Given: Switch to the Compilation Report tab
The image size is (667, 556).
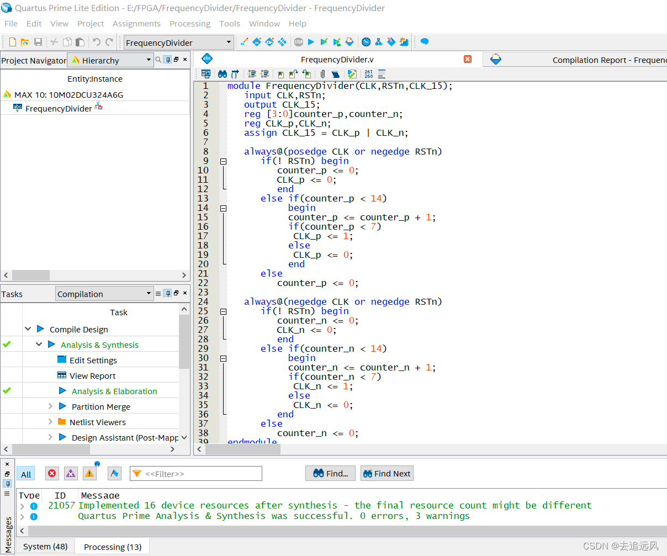Looking at the screenshot, I should (575, 60).
